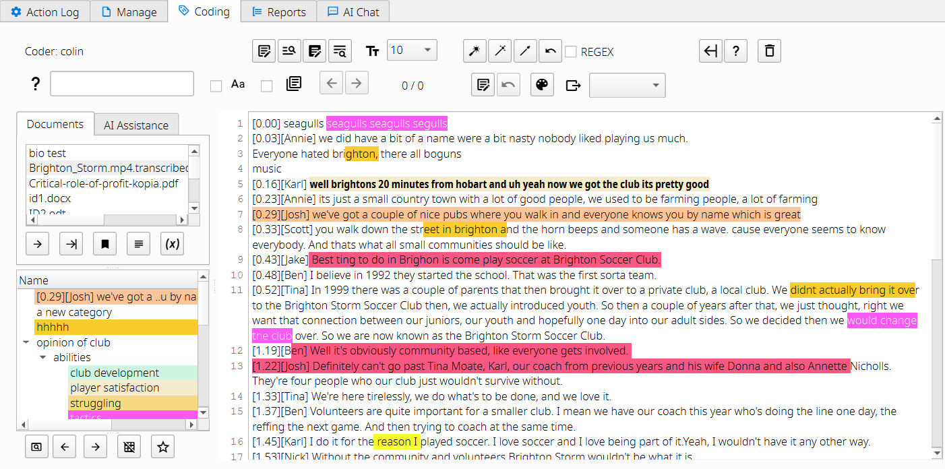
Task: Open the Reports tab
Action: point(278,11)
